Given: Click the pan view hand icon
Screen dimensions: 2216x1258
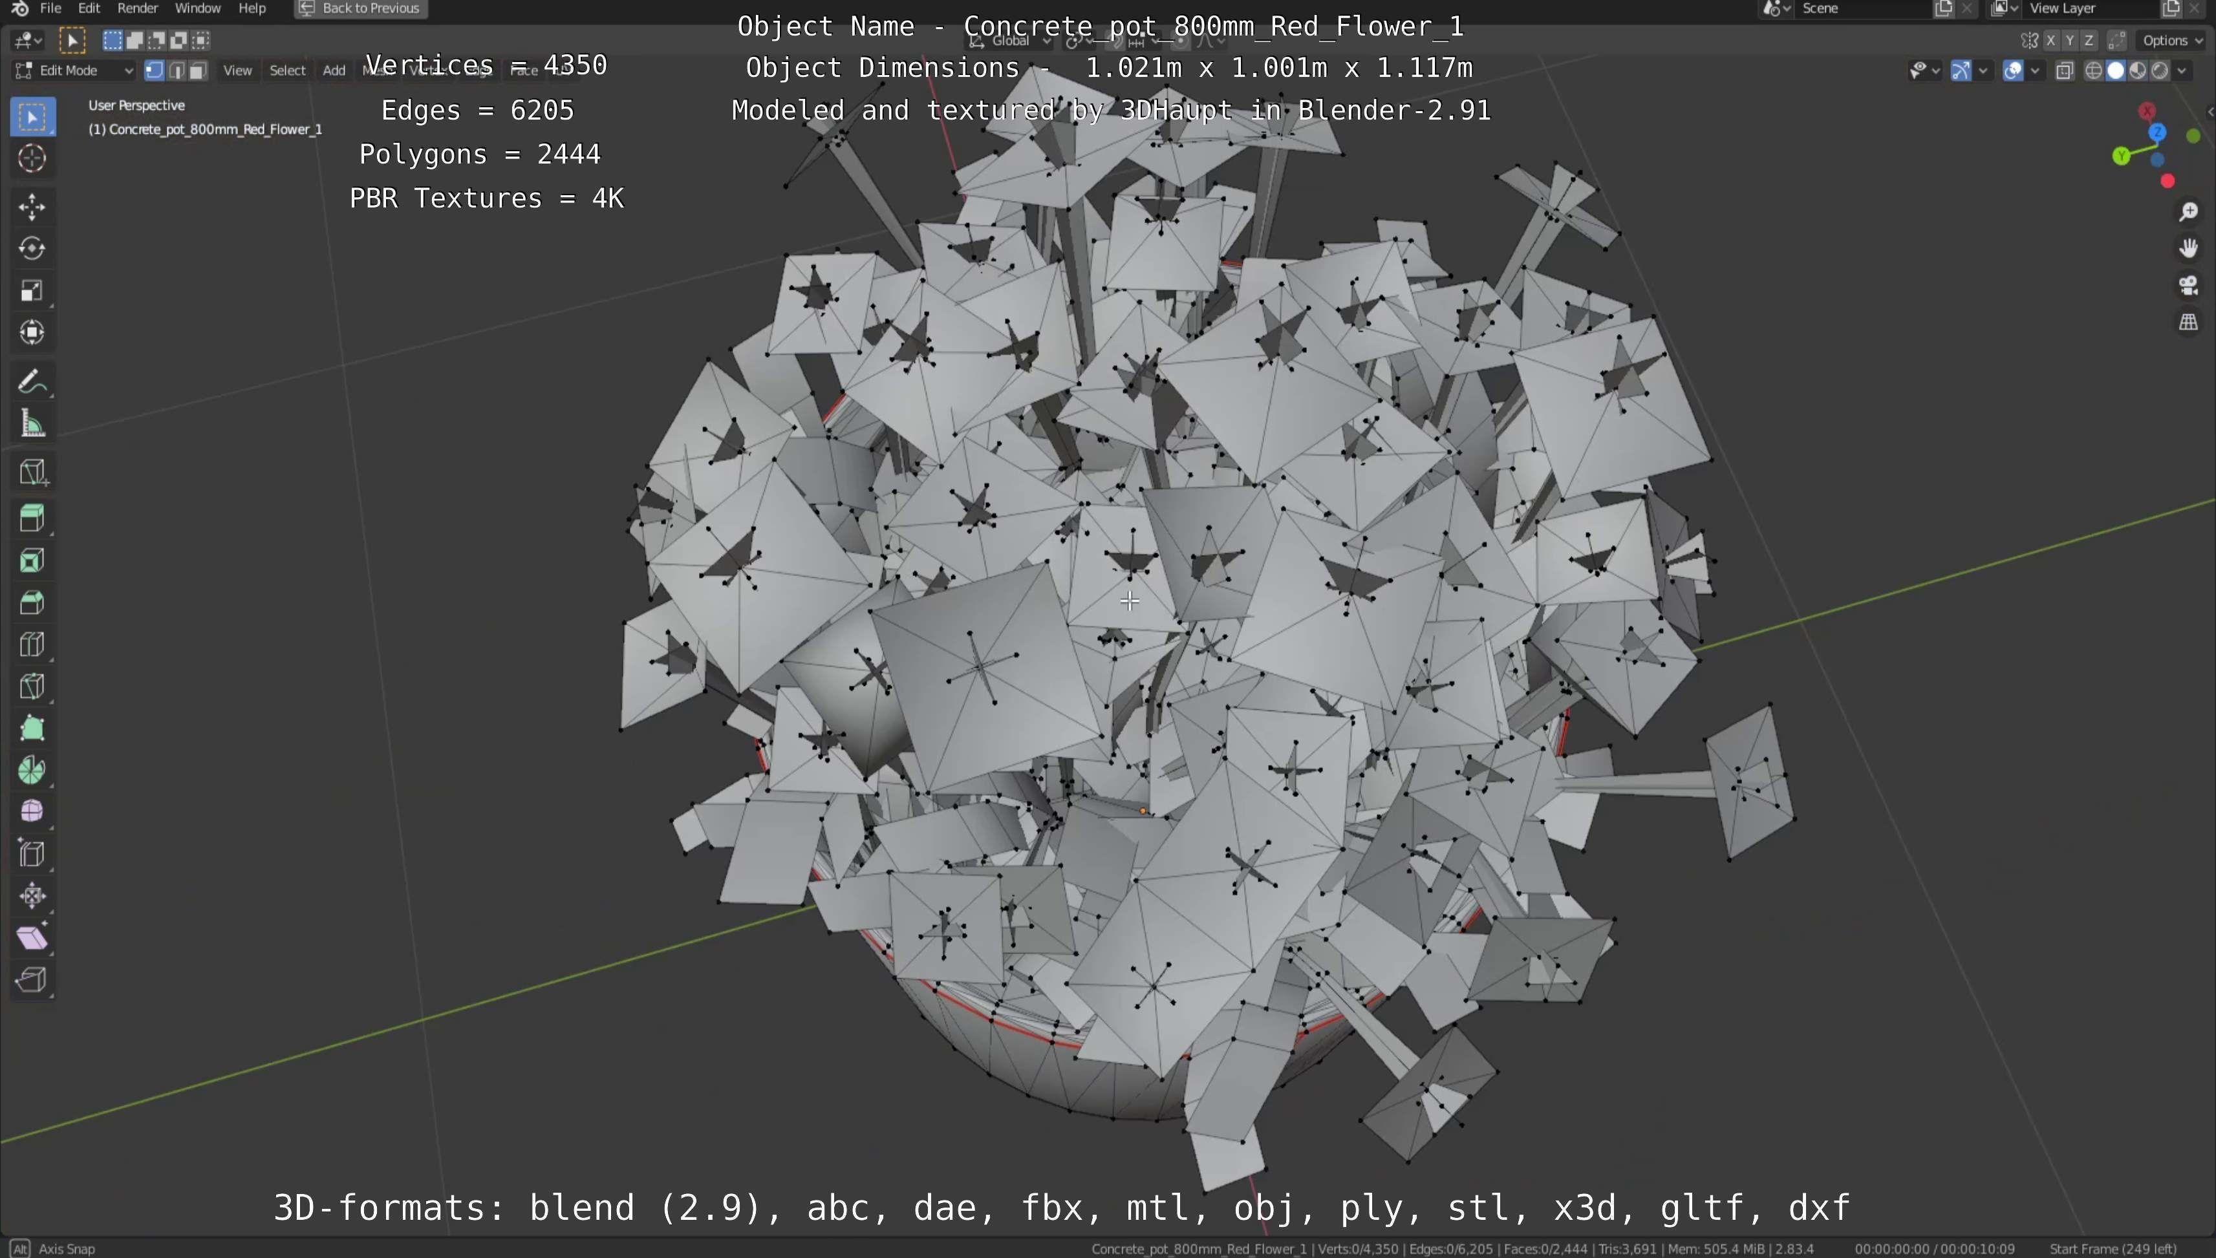Looking at the screenshot, I should tap(2188, 249).
